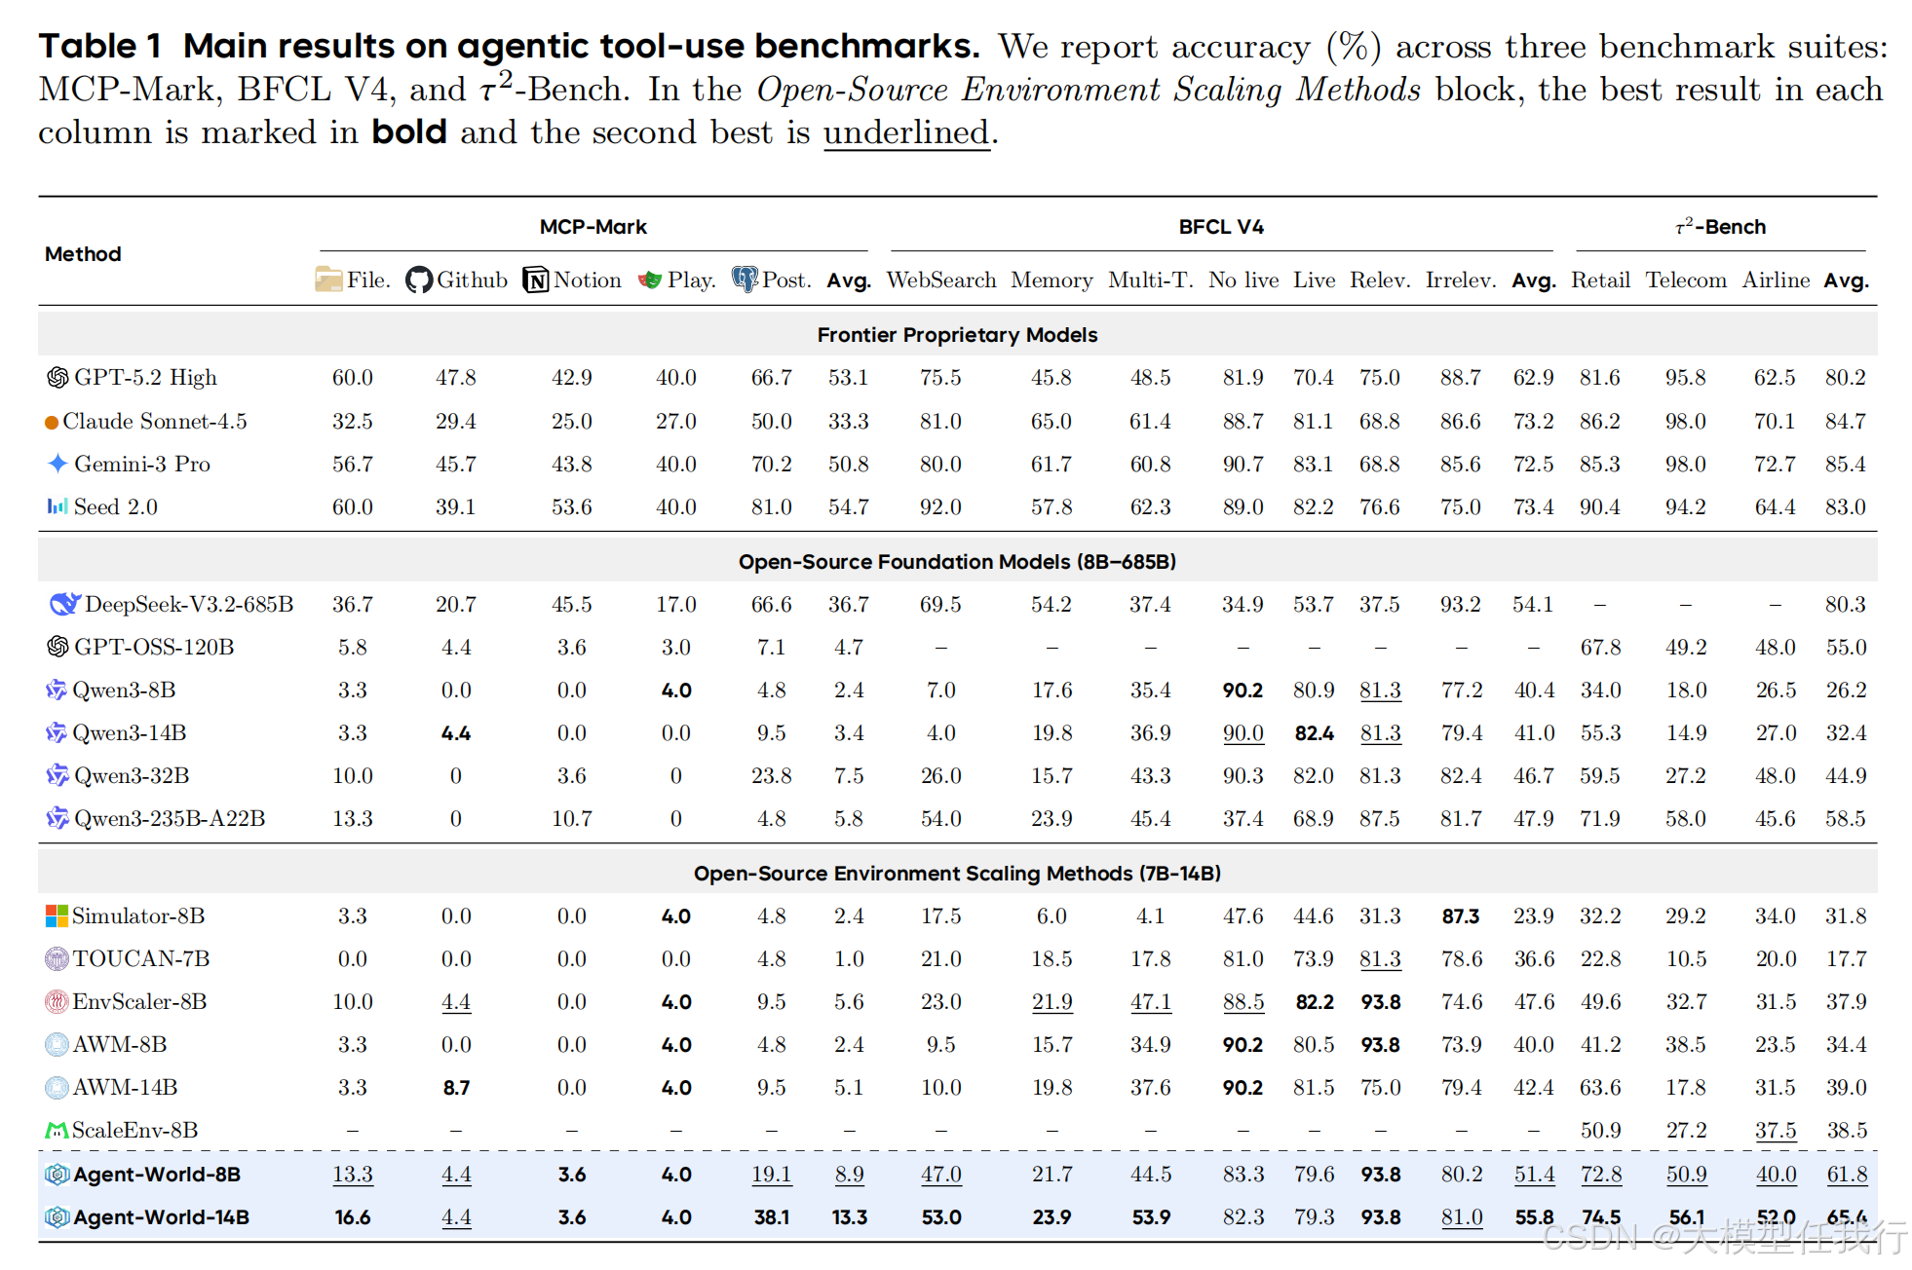Click the 'Method' column header
1912x1270 pixels.
click(83, 254)
